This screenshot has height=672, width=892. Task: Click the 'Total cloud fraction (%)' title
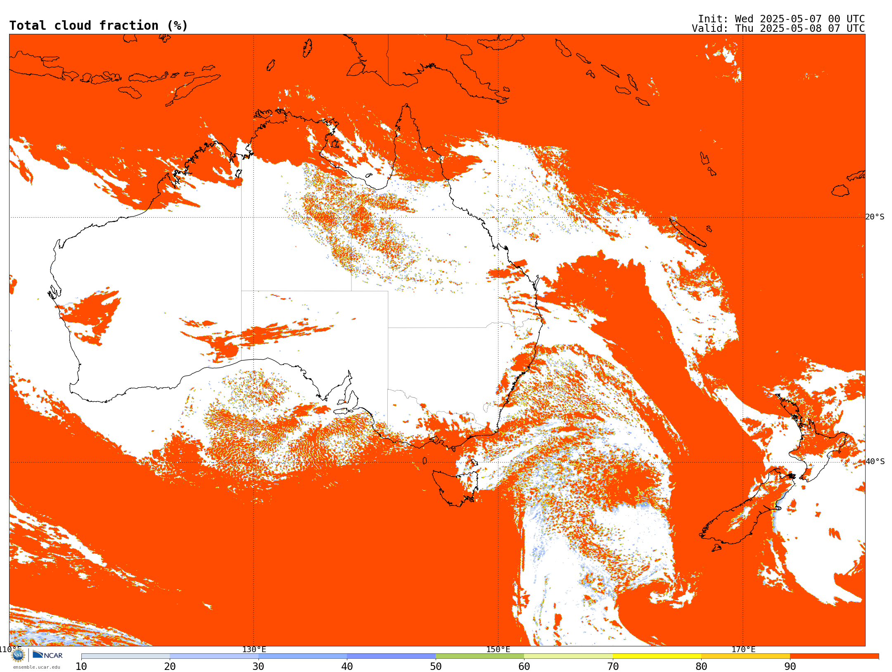[99, 26]
